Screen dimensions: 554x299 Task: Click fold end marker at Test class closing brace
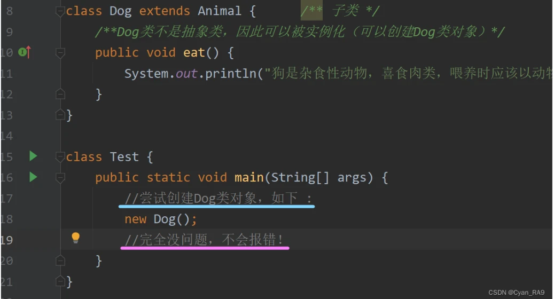point(60,281)
